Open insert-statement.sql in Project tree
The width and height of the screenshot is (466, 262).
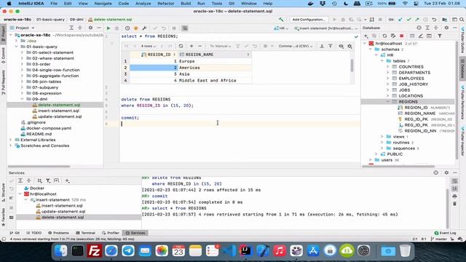point(58,111)
